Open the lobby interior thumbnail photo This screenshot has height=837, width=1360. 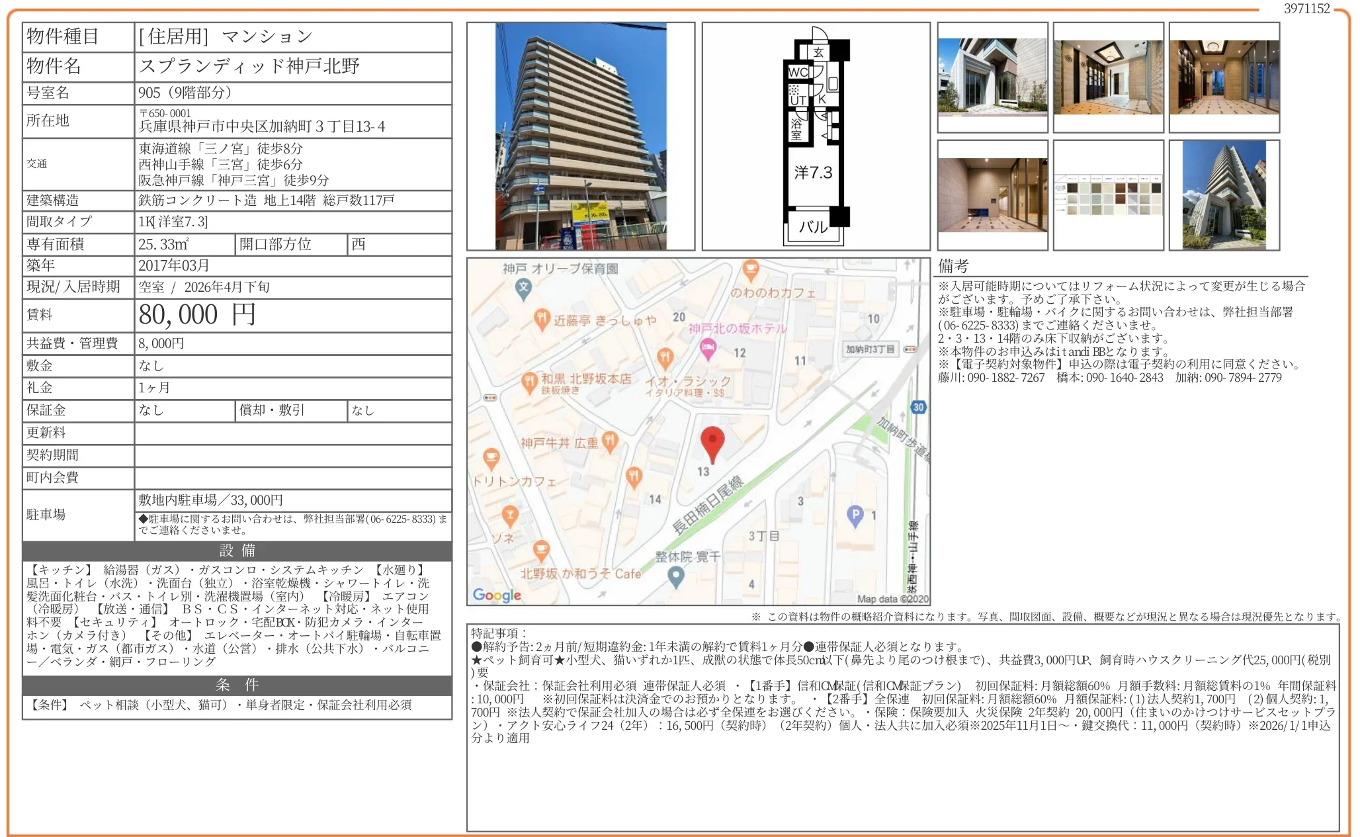coord(1108,77)
